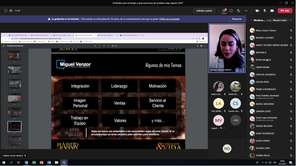
Task: Open the participants panel icon
Action: tap(224, 11)
